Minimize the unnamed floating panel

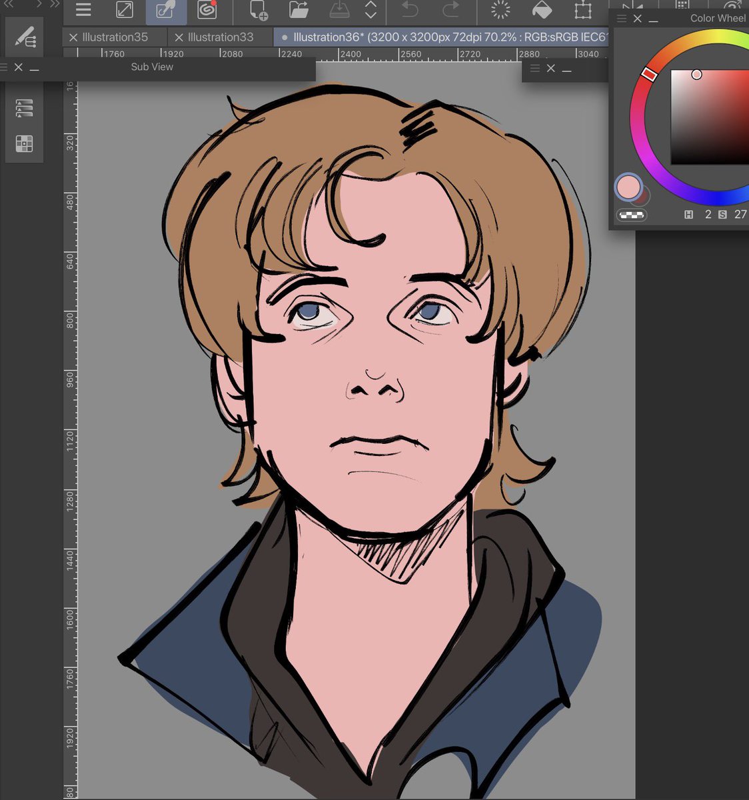[567, 70]
